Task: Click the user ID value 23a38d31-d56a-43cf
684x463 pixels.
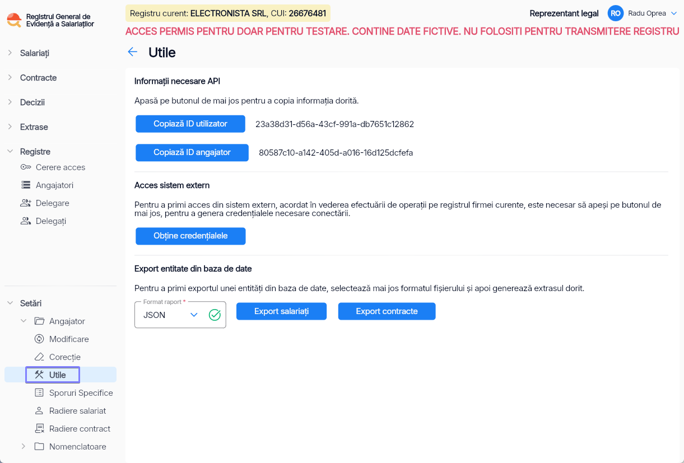Action: 334,124
